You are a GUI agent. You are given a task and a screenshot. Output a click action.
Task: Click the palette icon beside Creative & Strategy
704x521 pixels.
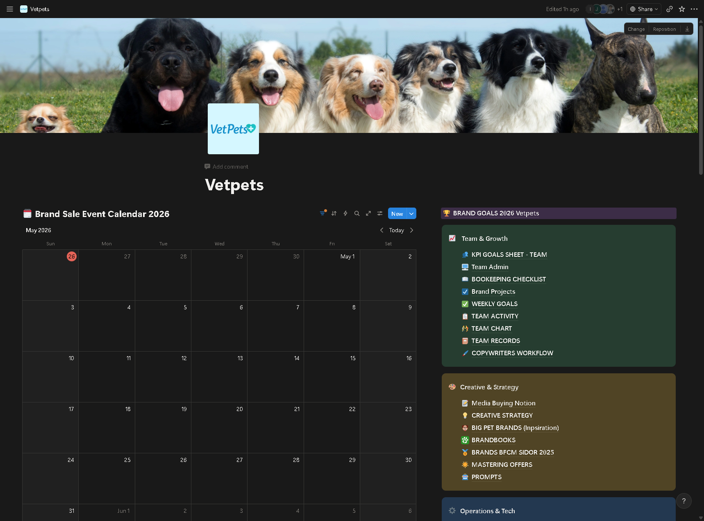click(x=452, y=387)
